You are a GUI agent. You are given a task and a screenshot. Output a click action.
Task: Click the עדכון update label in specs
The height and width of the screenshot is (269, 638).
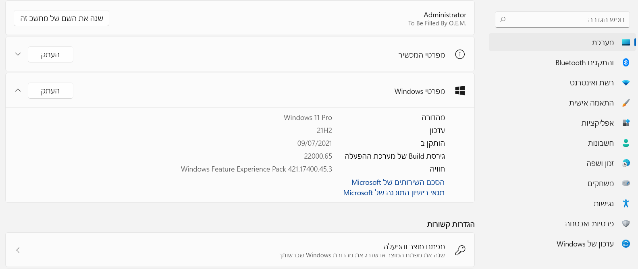[437, 130]
